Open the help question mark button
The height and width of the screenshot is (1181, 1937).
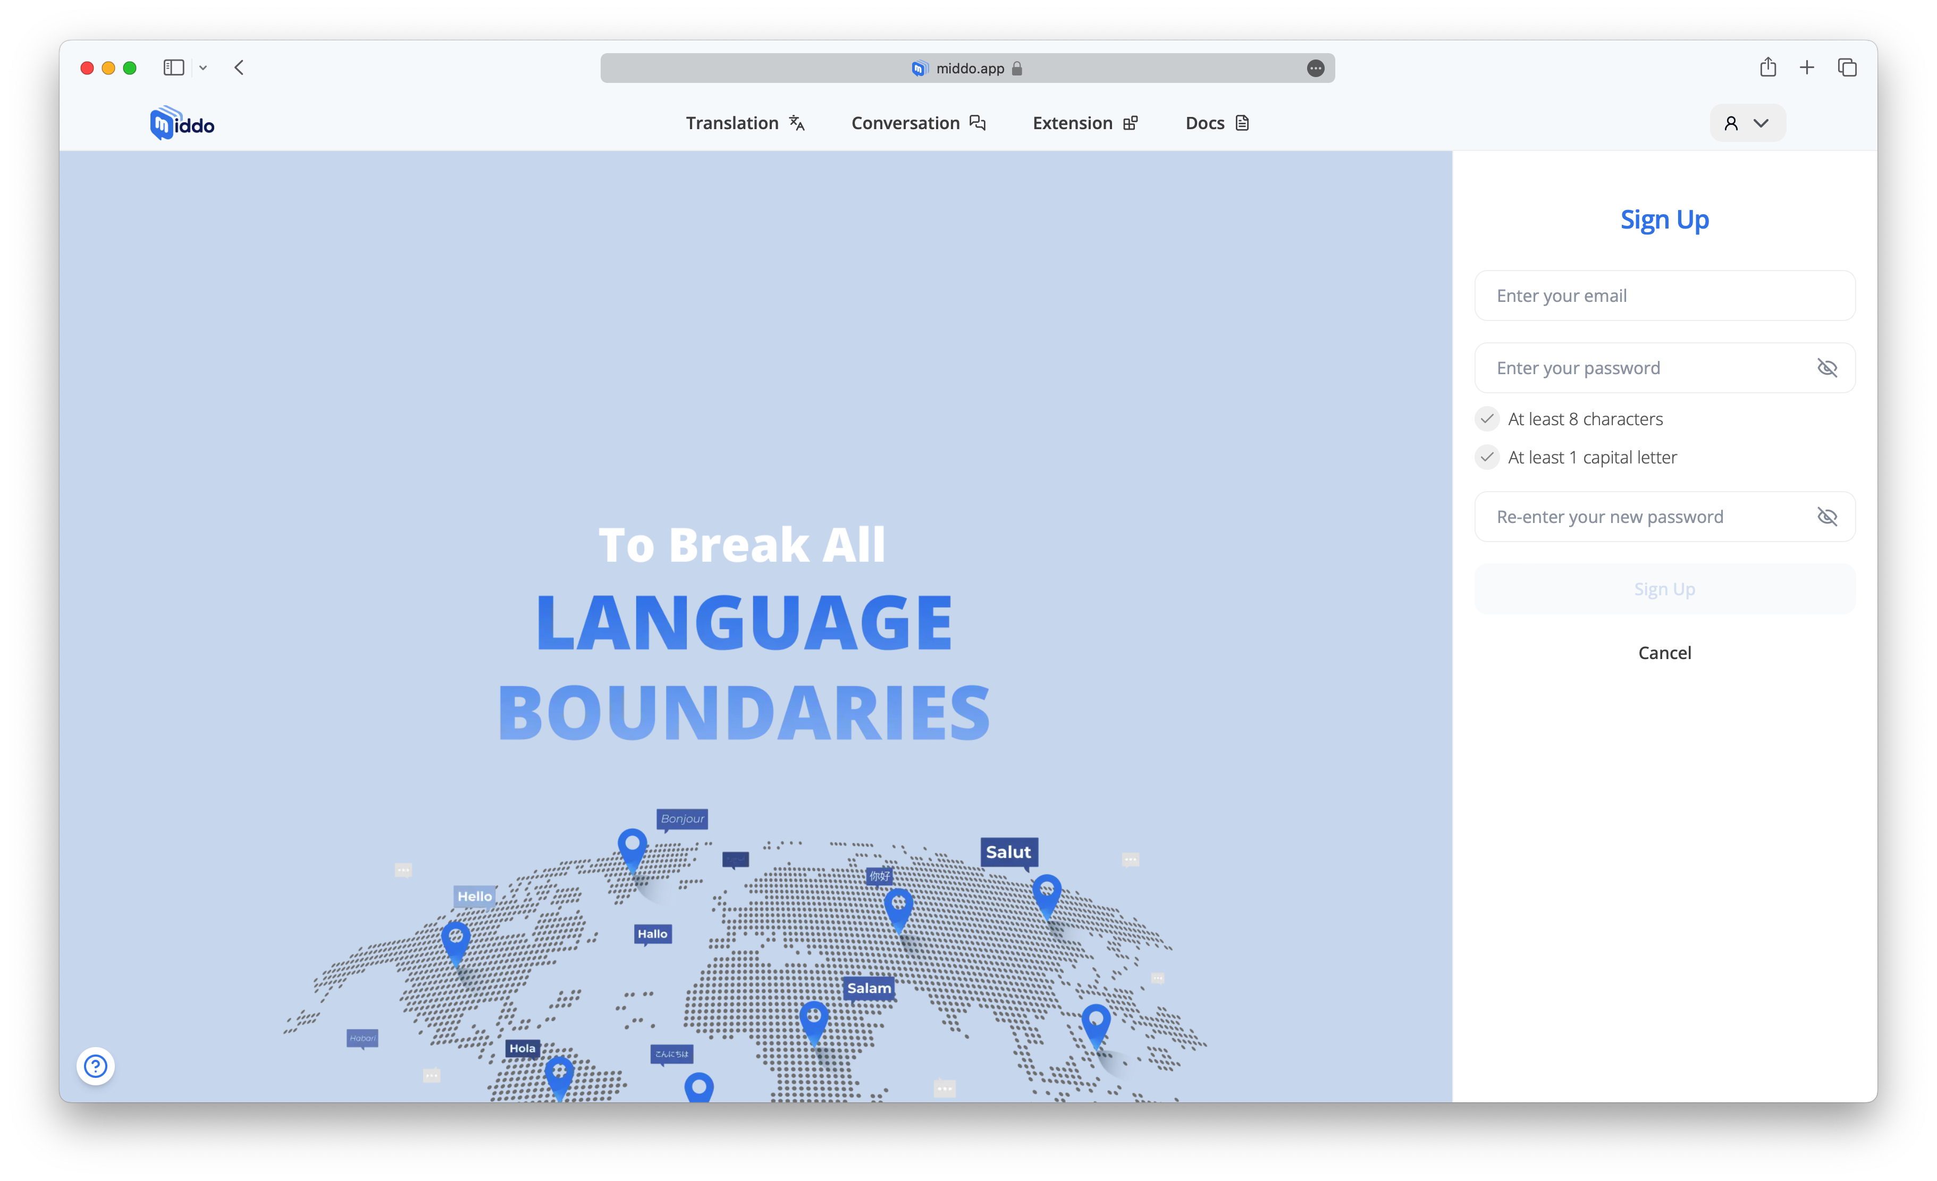pos(96,1066)
